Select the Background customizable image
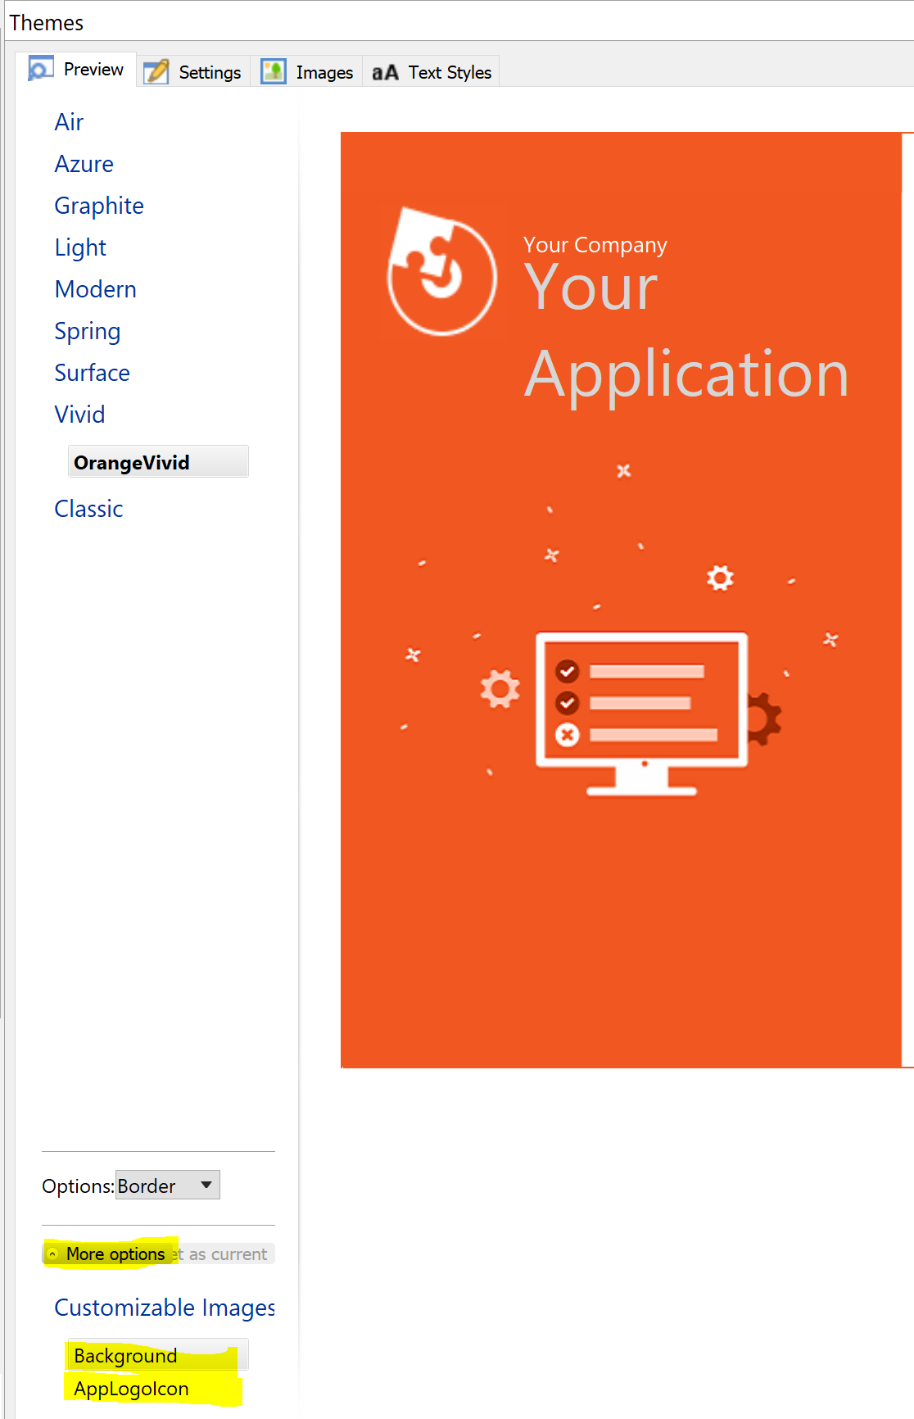Screen dimensions: 914x1419 click(x=125, y=1356)
